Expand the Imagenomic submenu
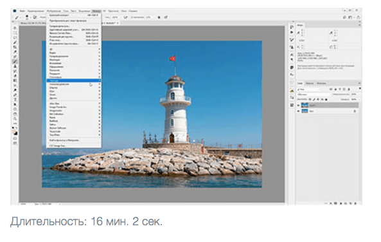Viewport: 381px width, 242px height. coord(74,111)
